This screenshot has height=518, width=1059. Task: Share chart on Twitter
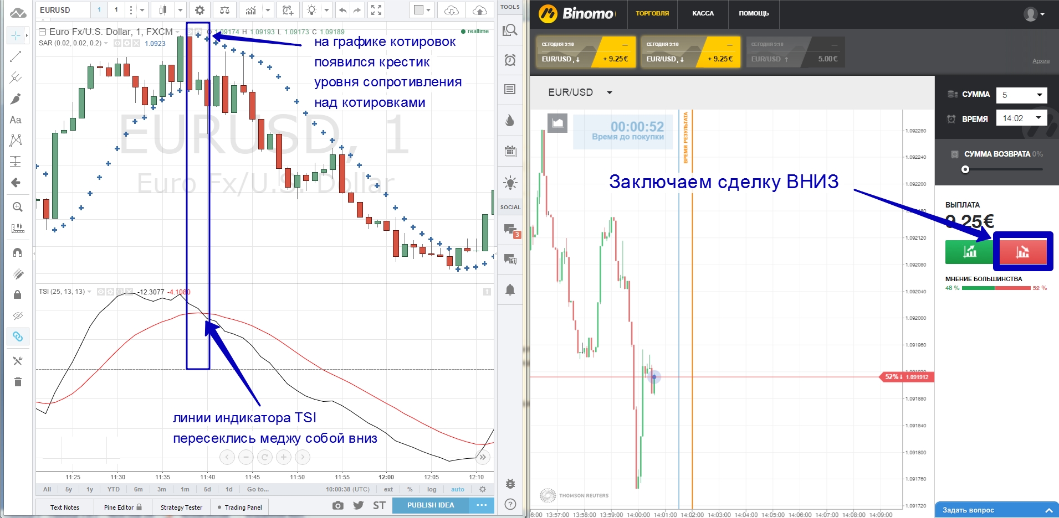click(359, 505)
